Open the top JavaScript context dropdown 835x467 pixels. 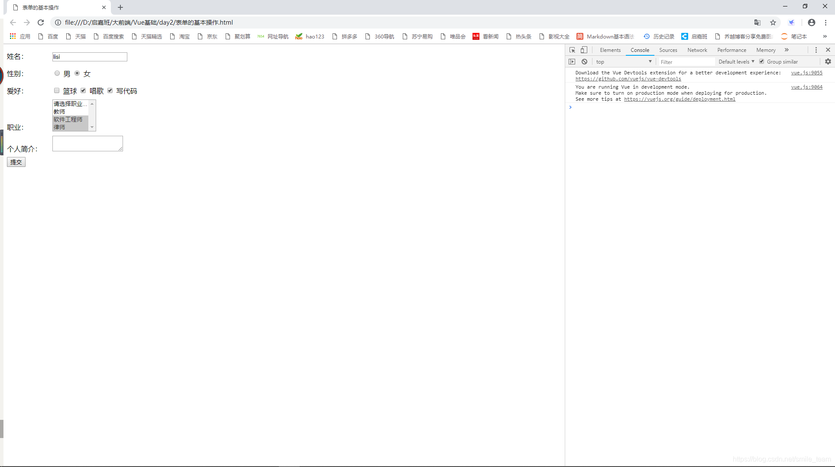click(624, 62)
